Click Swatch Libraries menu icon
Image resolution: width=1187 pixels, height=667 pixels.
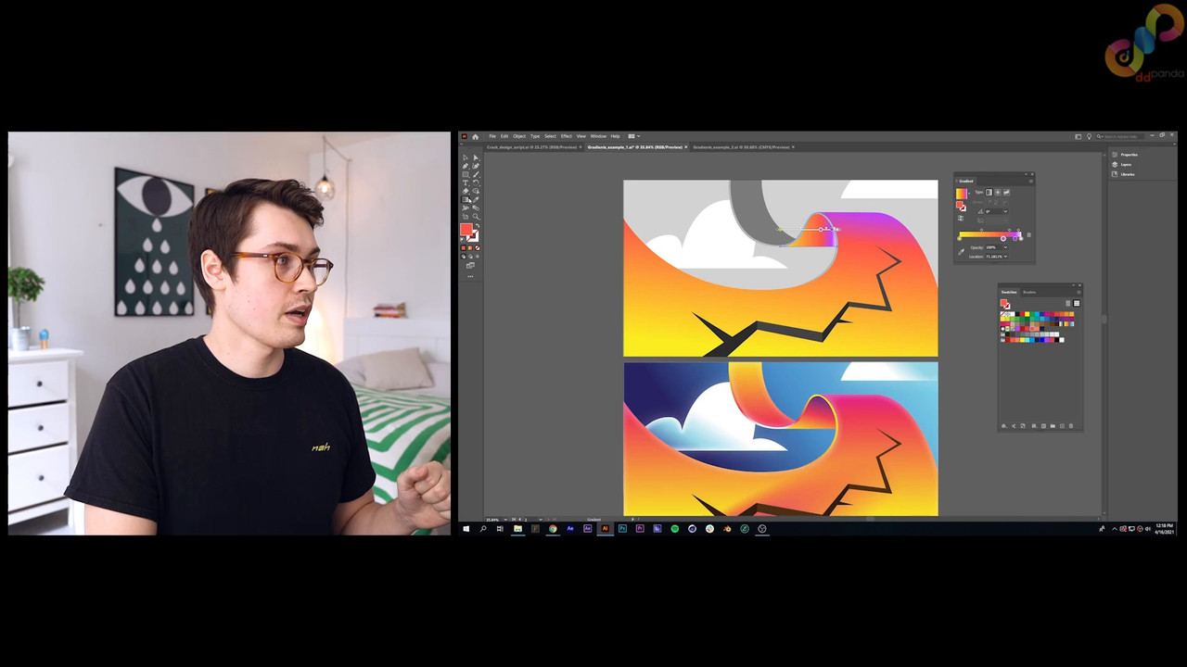click(x=1004, y=426)
